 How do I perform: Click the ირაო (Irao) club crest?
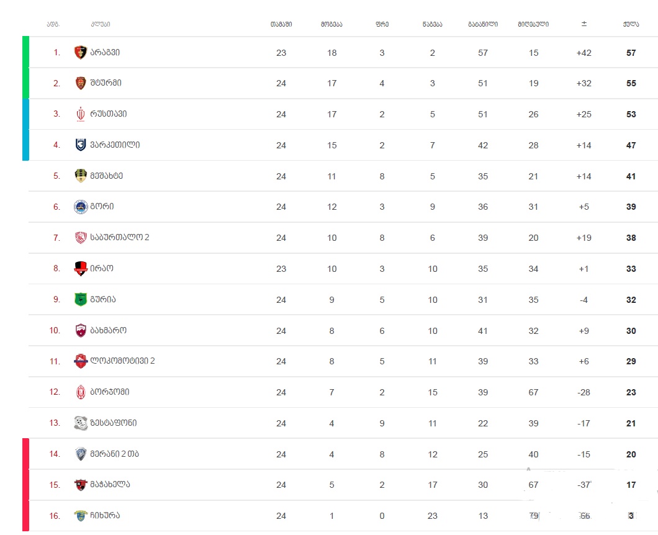click(x=80, y=269)
